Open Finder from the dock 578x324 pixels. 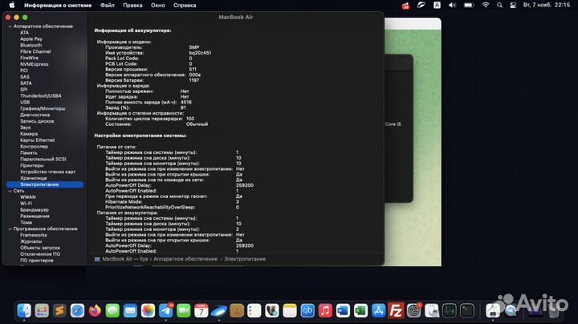23,310
